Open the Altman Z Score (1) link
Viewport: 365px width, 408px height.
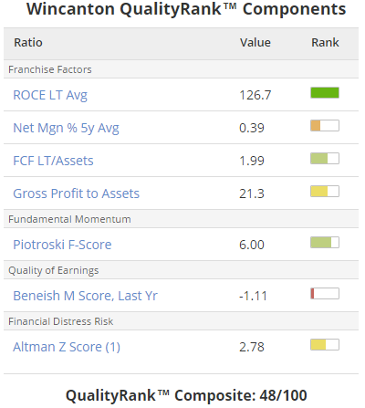(67, 347)
